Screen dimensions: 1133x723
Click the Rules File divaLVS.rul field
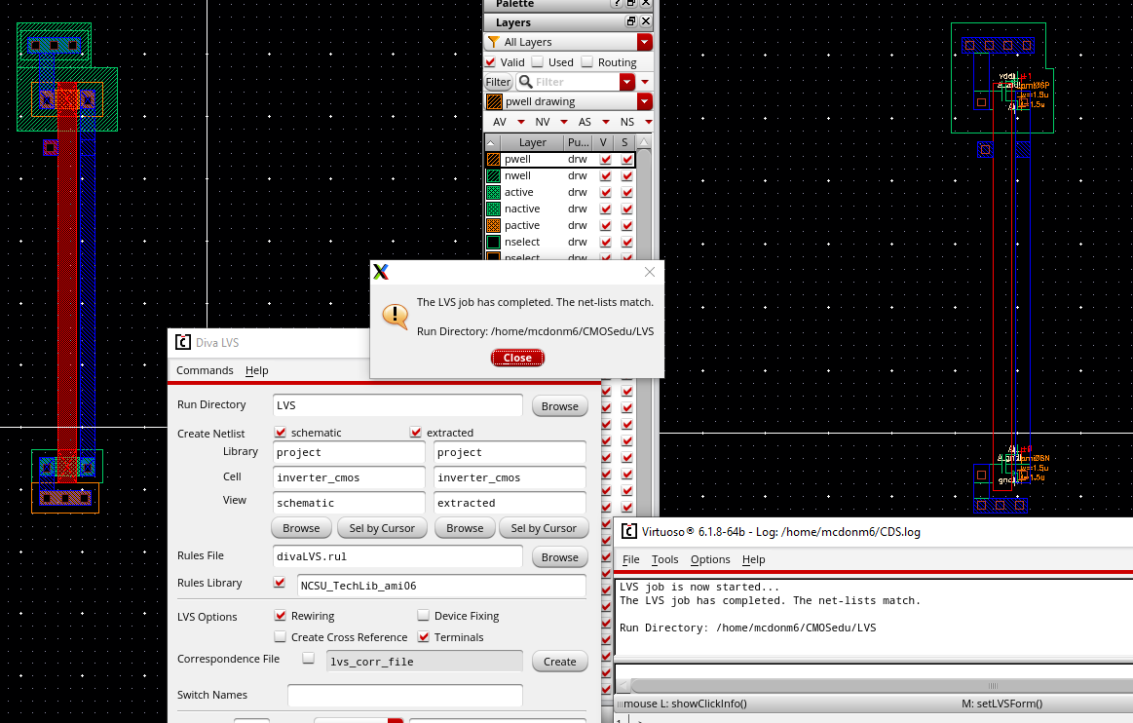tap(397, 556)
